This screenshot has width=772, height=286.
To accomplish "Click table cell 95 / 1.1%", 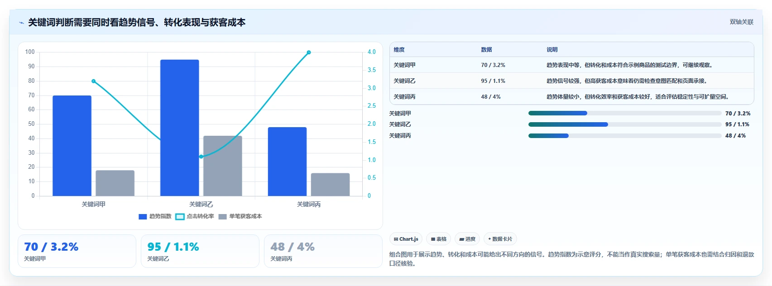I will (x=493, y=81).
